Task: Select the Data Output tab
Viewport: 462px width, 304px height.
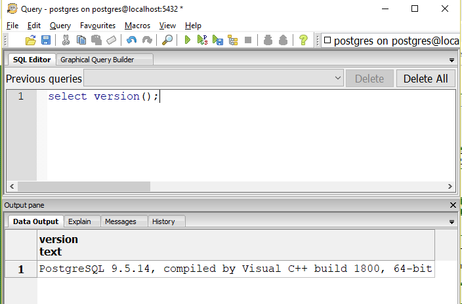Action: 35,221
